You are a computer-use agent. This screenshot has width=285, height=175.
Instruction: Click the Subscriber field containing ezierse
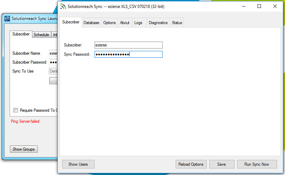(x=128, y=45)
